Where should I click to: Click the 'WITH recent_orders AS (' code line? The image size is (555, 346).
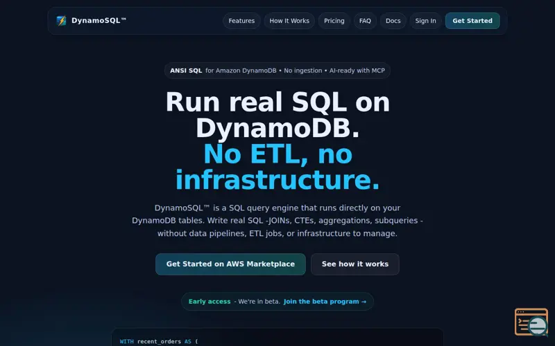[x=159, y=341]
